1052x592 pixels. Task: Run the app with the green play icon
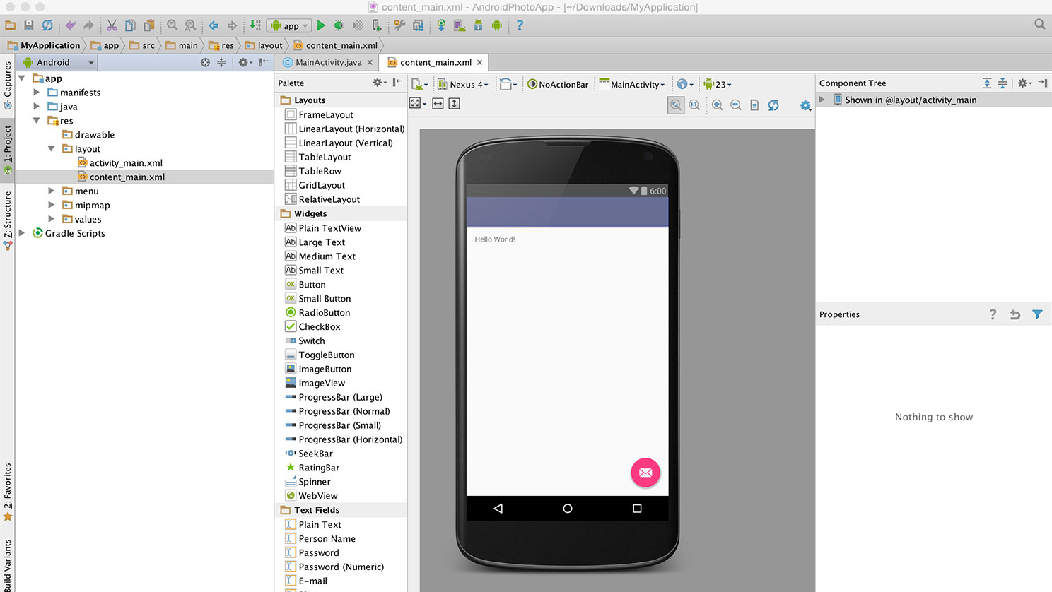(x=321, y=25)
